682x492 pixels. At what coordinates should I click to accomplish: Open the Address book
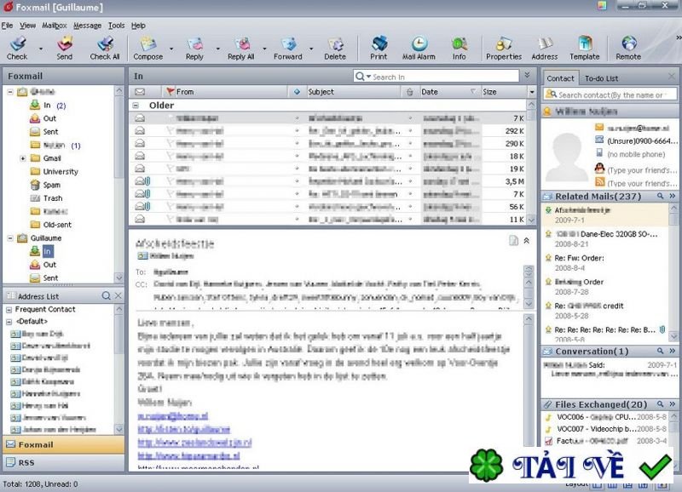pos(545,48)
